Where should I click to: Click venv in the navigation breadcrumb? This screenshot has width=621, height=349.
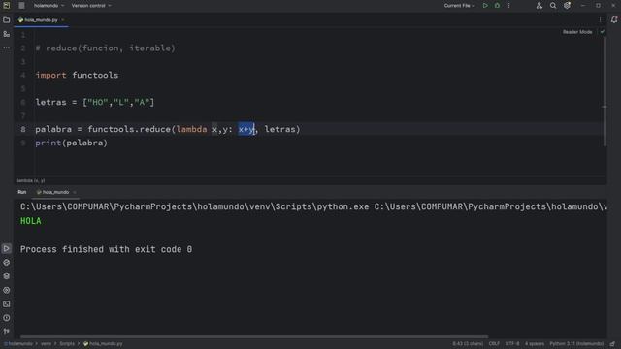pos(46,344)
